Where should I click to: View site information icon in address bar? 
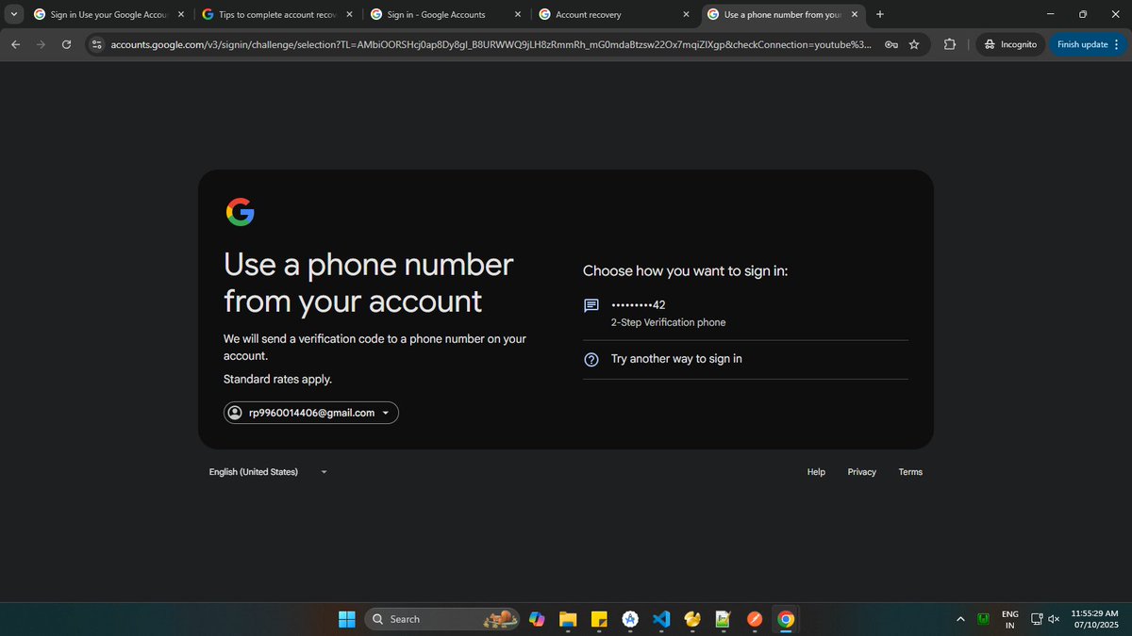(x=96, y=44)
